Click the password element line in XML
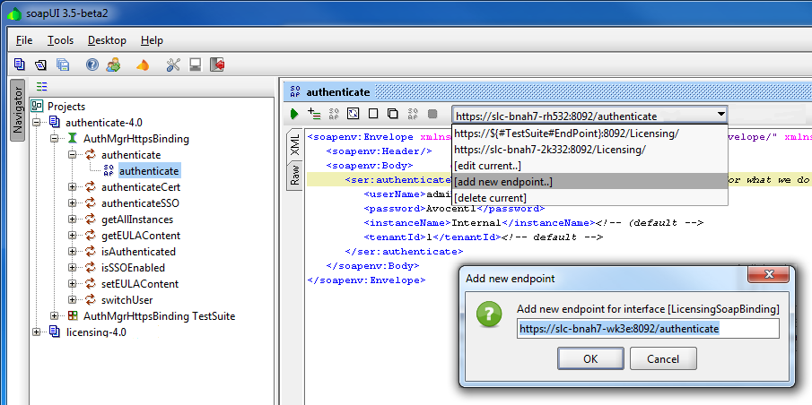 click(454, 209)
